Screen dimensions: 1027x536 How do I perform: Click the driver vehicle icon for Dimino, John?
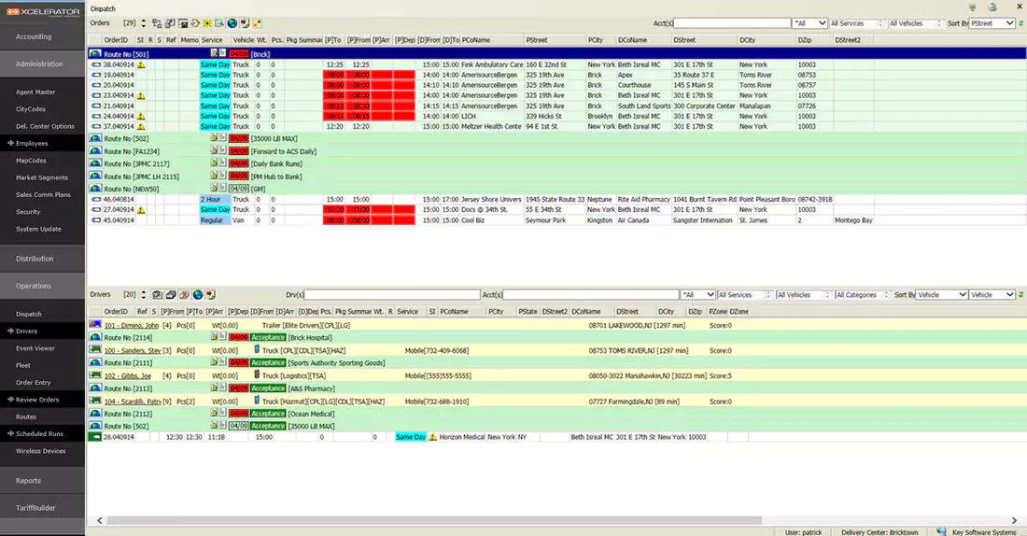[95, 325]
